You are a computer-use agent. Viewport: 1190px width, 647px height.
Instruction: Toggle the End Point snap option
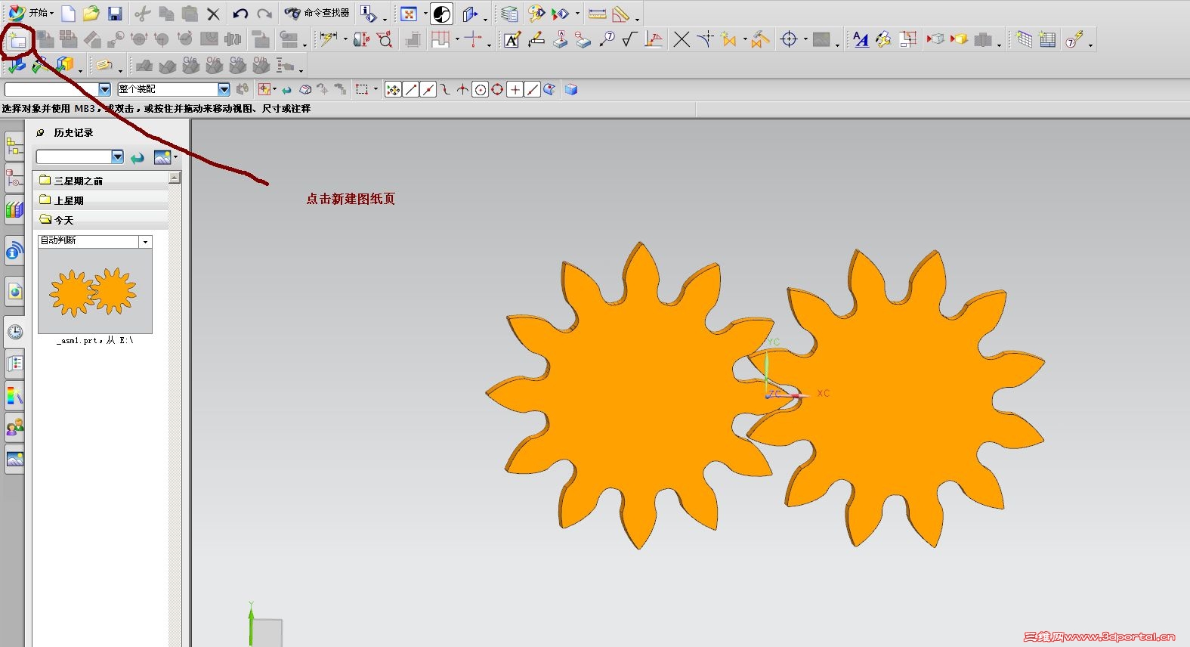(x=410, y=90)
